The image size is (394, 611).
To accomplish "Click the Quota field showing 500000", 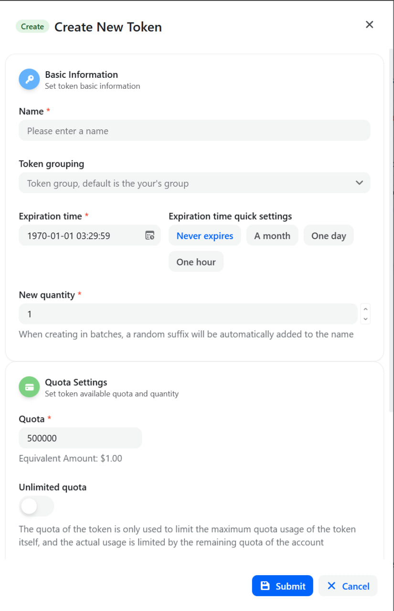I will [x=80, y=438].
